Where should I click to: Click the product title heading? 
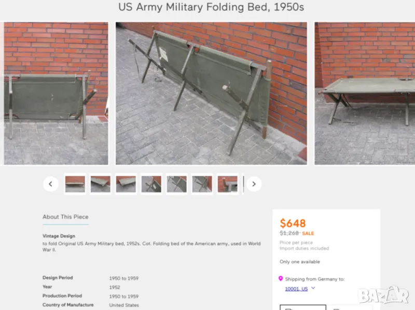pos(211,7)
